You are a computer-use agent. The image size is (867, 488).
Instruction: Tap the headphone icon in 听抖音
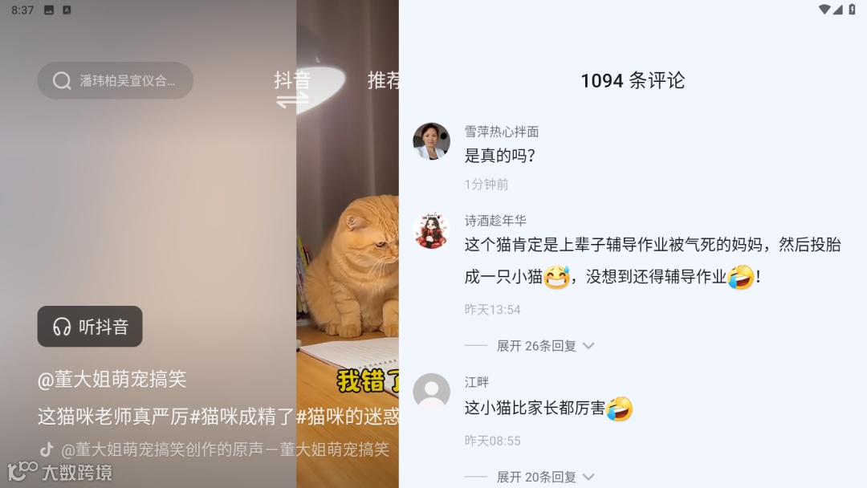point(62,327)
